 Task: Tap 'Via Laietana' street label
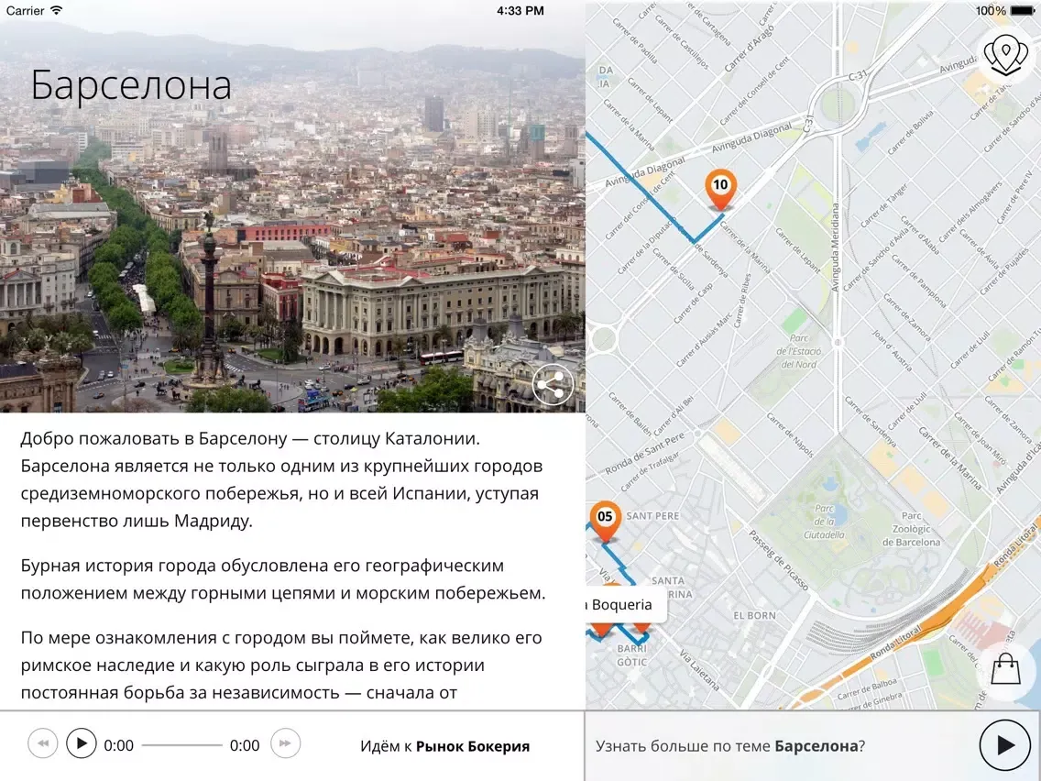[699, 669]
